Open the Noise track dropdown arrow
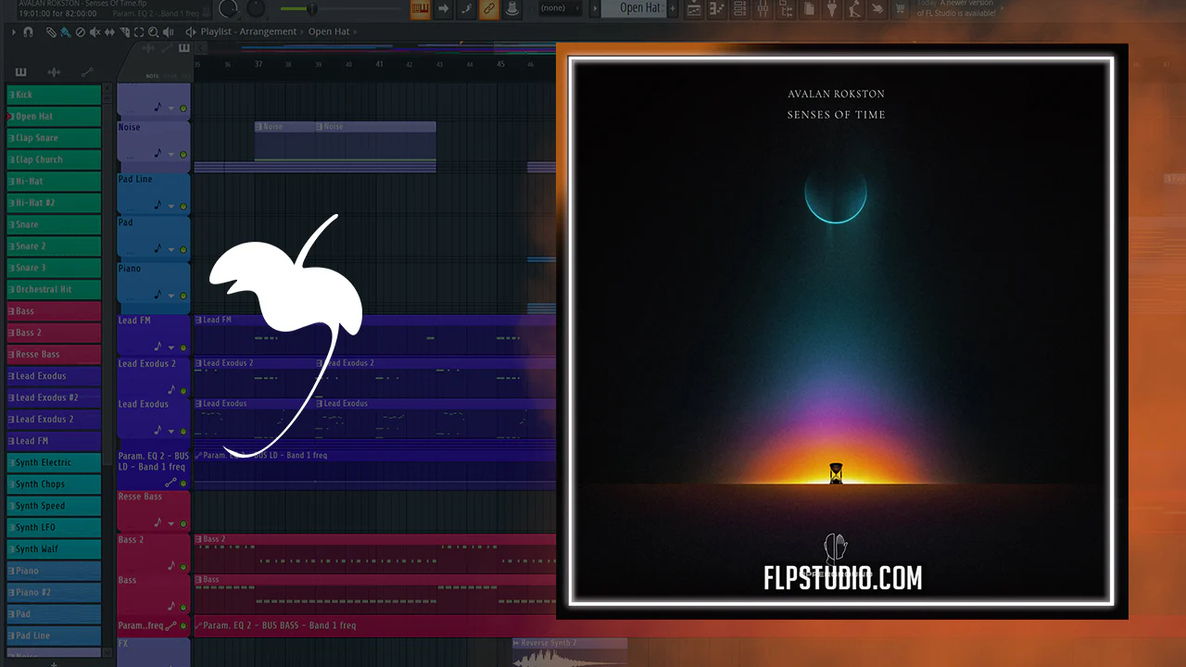The height and width of the screenshot is (667, 1186). [x=171, y=155]
